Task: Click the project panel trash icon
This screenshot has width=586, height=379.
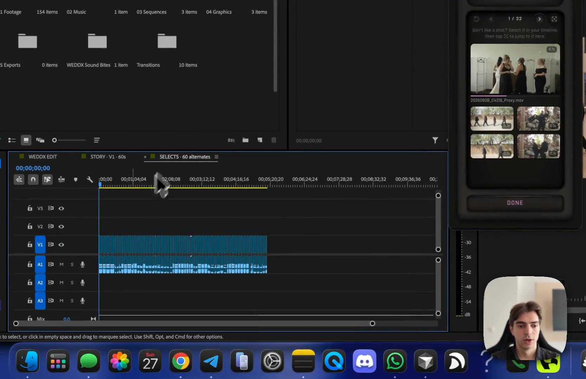Action: pos(274,140)
